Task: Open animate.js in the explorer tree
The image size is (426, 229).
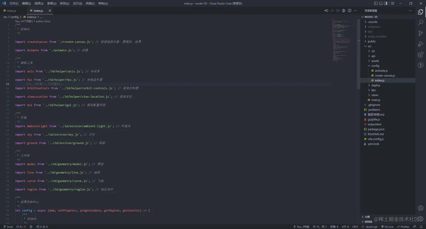Action: pos(388,71)
